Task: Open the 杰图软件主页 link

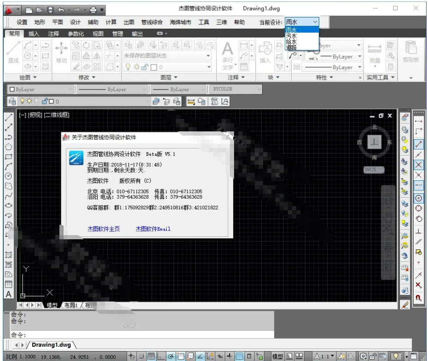Action: tap(104, 229)
